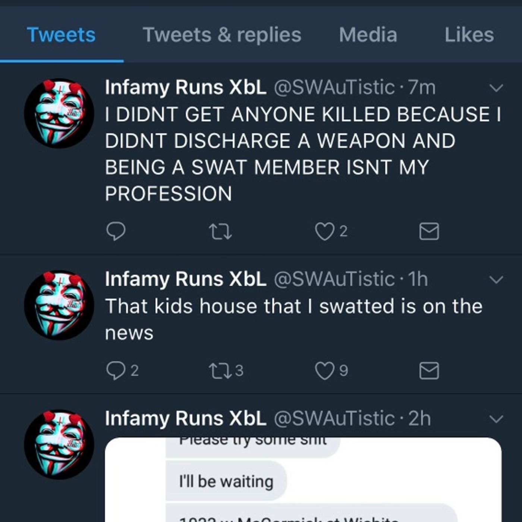
Task: Open the screenshot image in the 2h tweet
Action: coord(303,480)
